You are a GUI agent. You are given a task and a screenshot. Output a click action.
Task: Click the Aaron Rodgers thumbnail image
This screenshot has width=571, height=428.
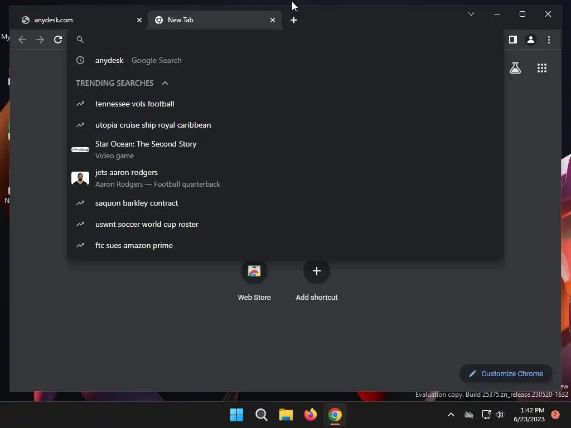pos(80,178)
